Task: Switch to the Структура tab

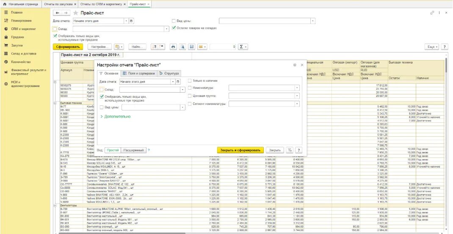Action: [169, 73]
